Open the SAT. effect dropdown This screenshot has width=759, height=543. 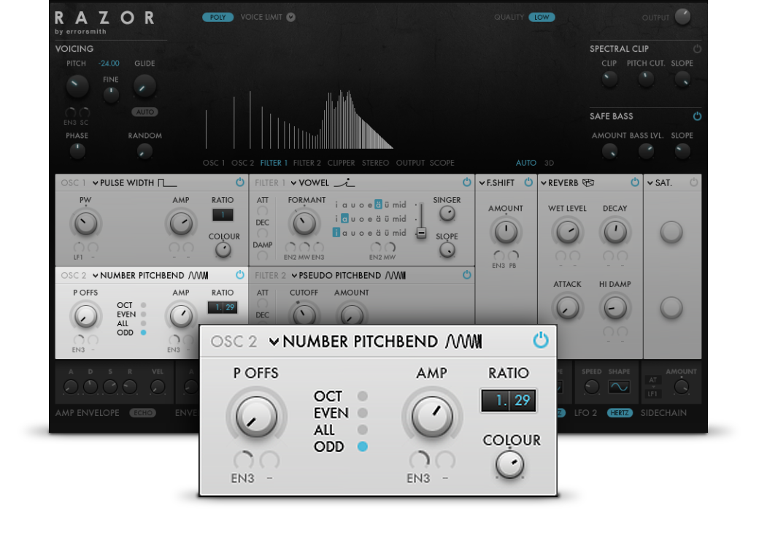click(x=650, y=183)
